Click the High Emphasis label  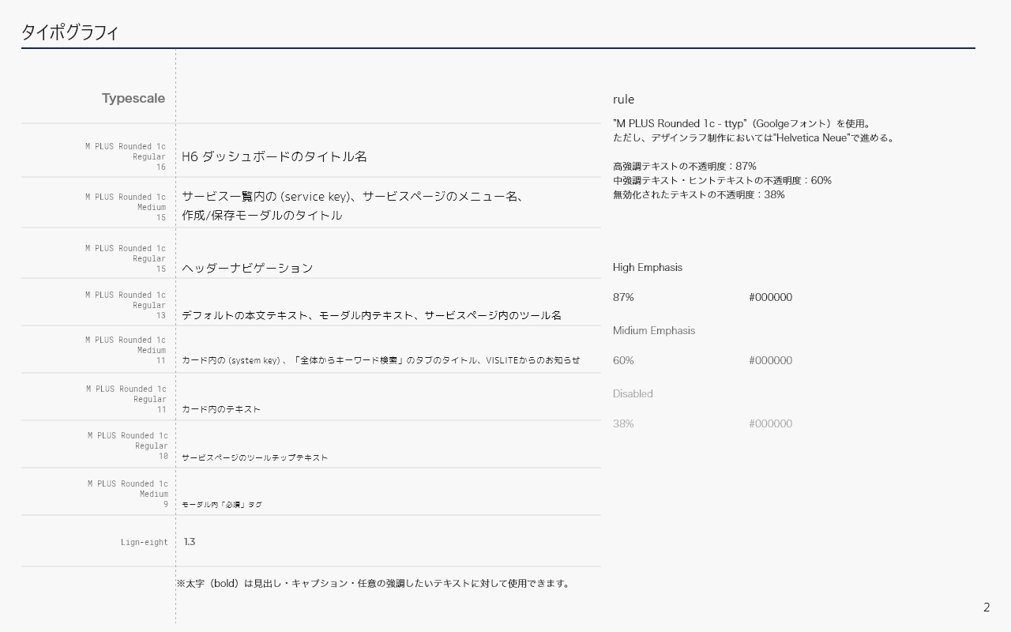[x=647, y=267]
